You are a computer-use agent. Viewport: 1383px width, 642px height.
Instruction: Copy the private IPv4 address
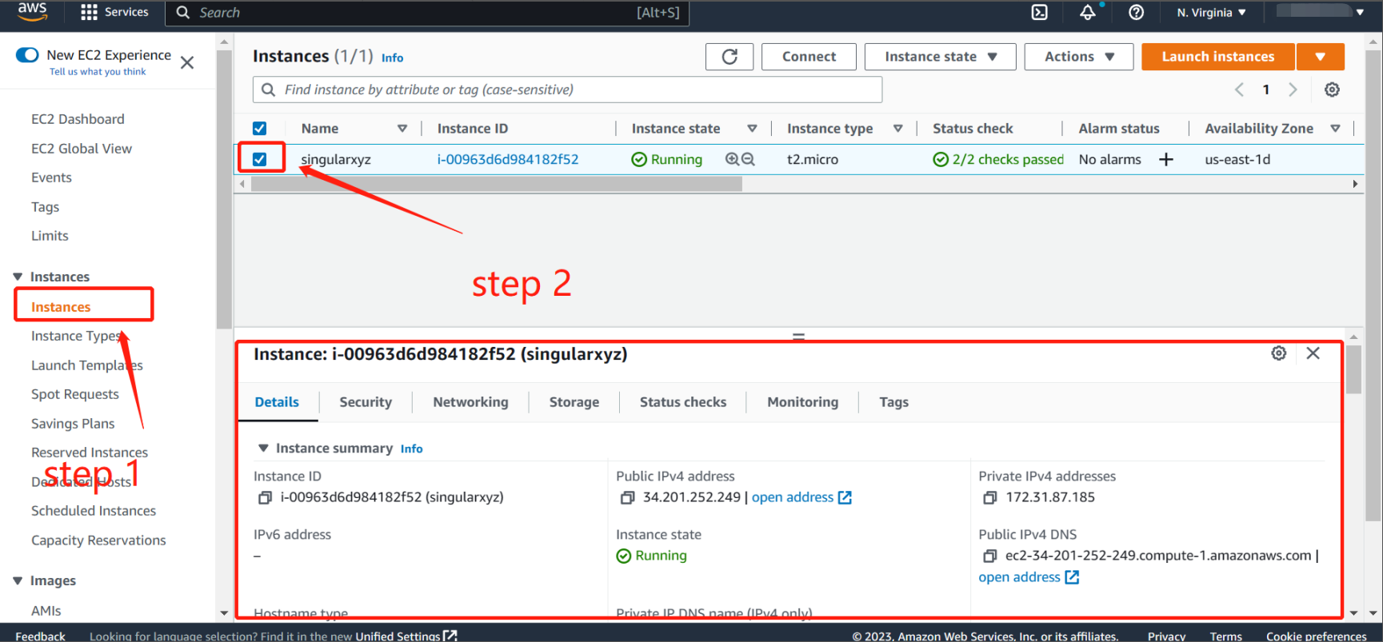tap(989, 498)
